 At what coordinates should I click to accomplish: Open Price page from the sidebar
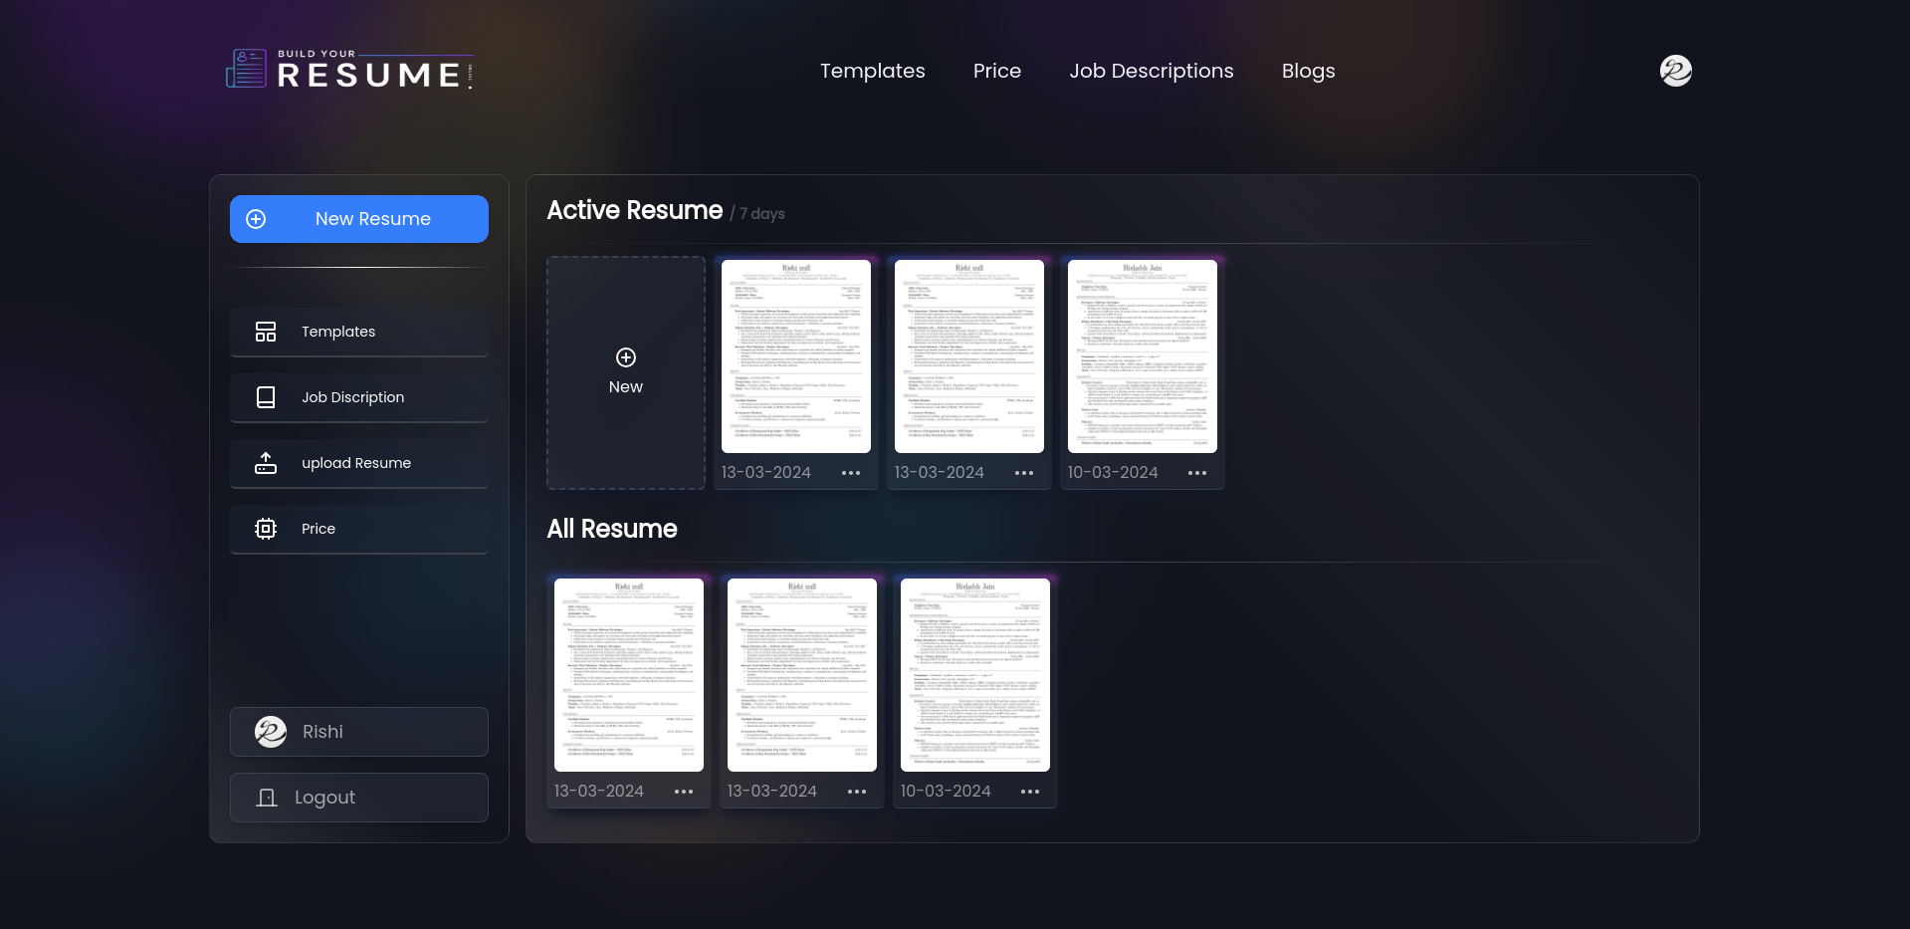pos(359,529)
